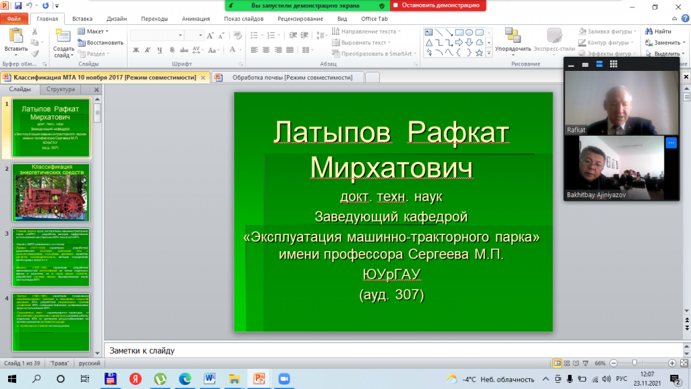The width and height of the screenshot is (691, 389).
Task: Open the Показ слайдов tab
Action: coord(244,18)
